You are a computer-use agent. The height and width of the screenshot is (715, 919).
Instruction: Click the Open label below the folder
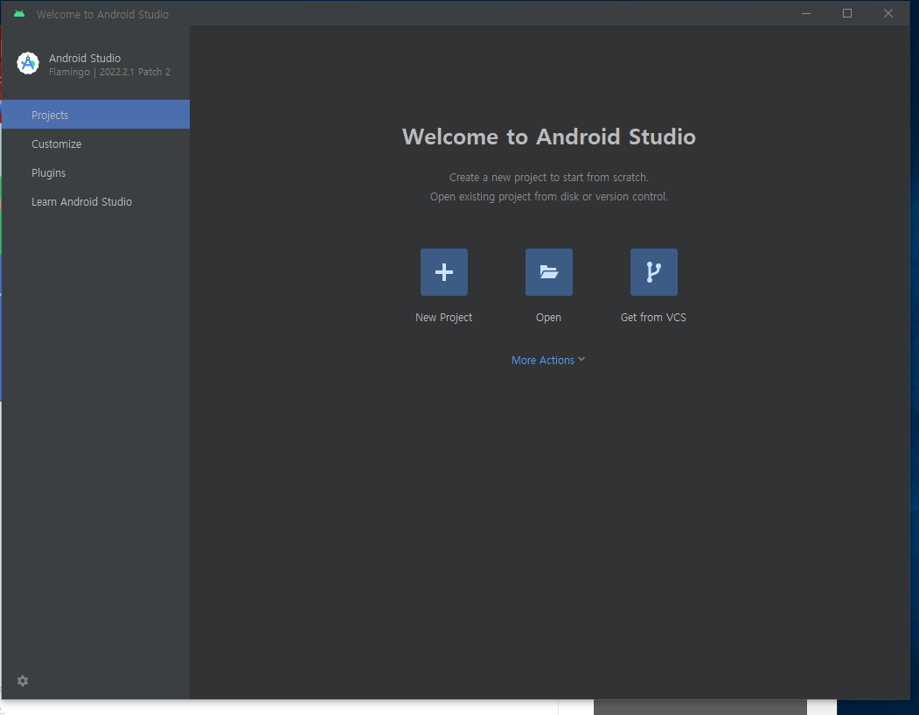coord(548,318)
